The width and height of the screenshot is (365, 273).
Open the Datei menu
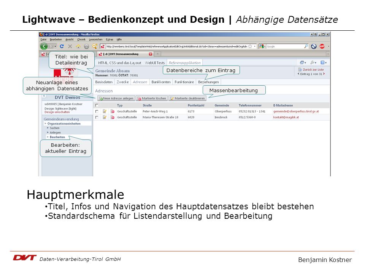click(x=43, y=39)
